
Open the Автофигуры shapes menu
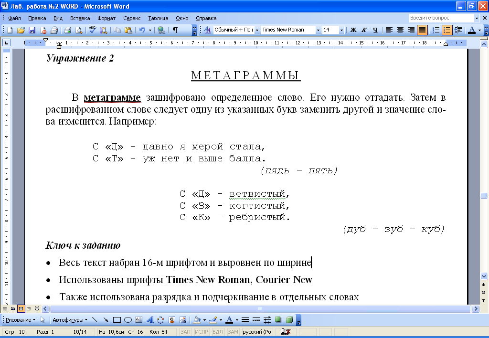[70, 320]
